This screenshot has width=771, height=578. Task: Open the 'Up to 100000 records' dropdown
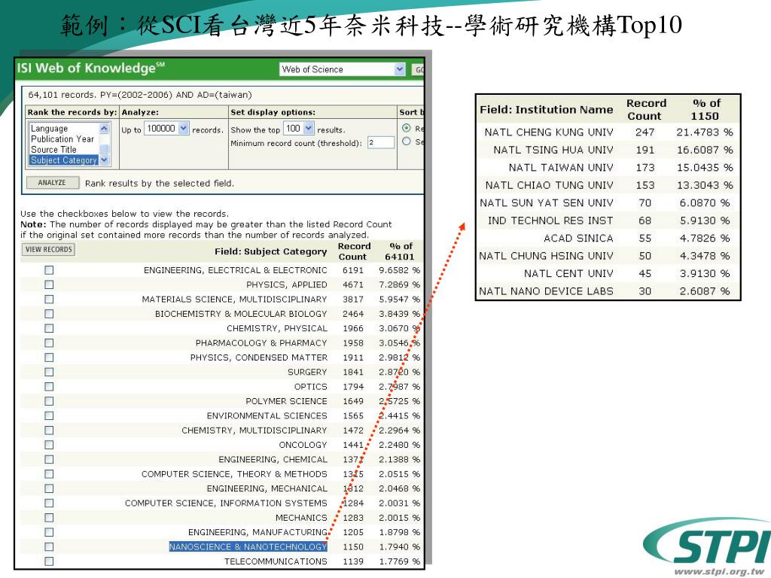(166, 129)
